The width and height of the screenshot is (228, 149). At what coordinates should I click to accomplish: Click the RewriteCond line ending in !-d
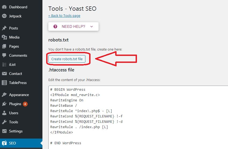(86, 122)
